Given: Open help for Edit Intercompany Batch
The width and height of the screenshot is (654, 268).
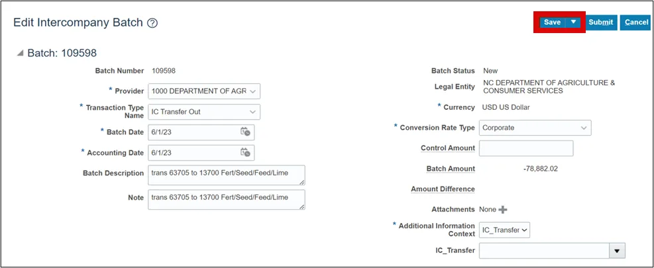Looking at the screenshot, I should pos(152,23).
